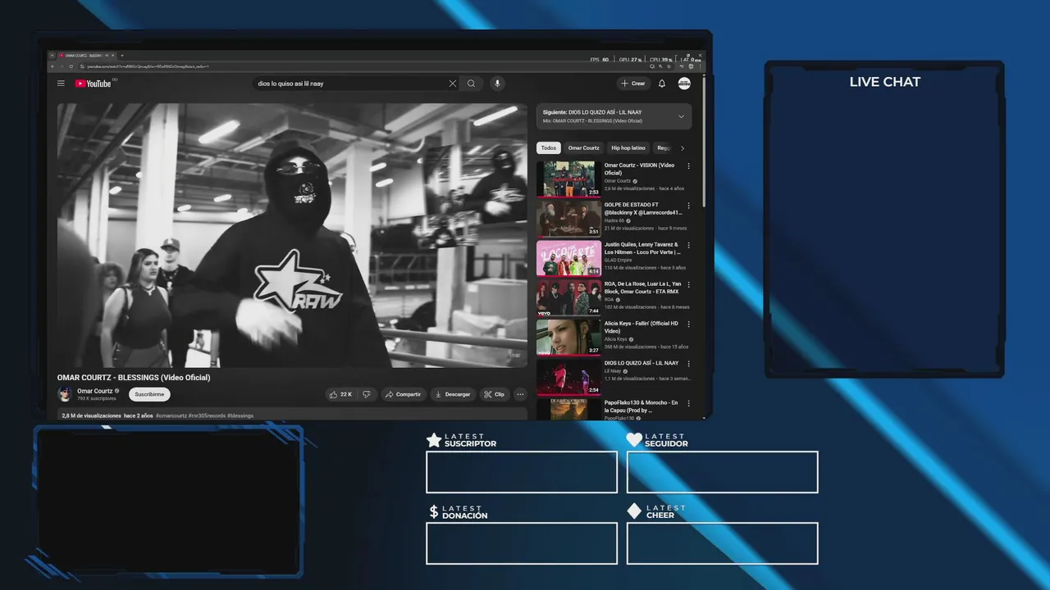Open options for Omar Courtz - VISION video

pyautogui.click(x=688, y=166)
